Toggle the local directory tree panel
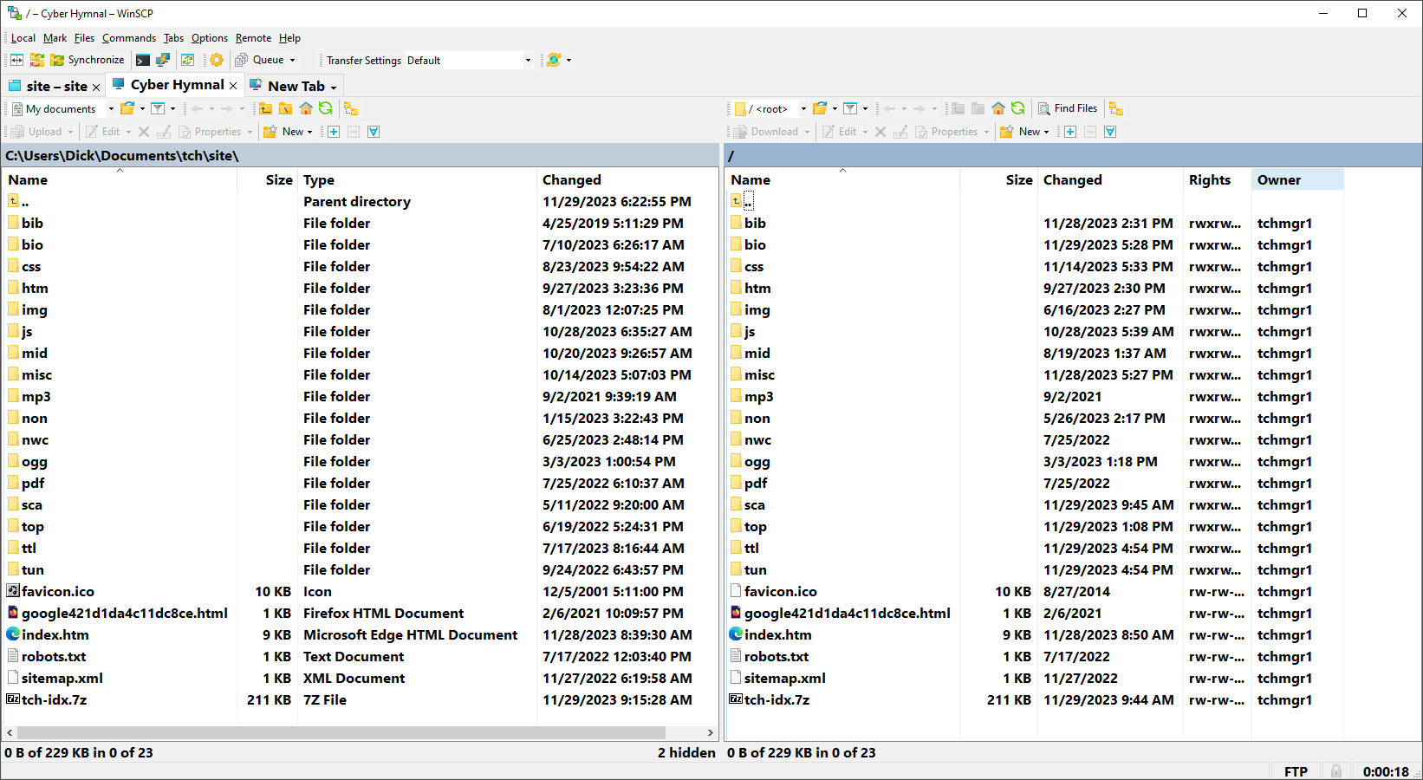 point(351,108)
